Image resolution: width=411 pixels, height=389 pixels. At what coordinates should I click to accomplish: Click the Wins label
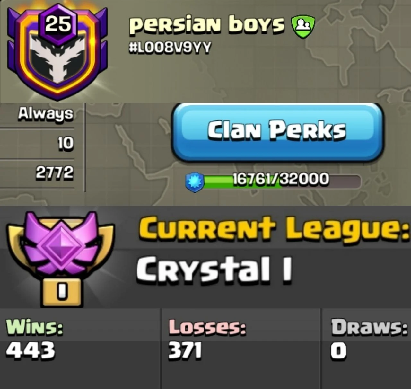click(x=34, y=327)
